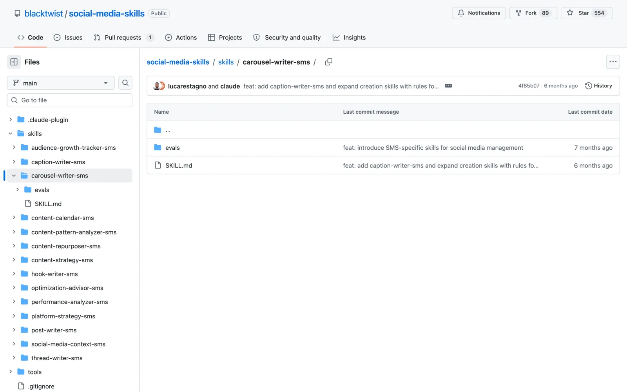The height and width of the screenshot is (392, 627).
Task: Open the Insights tab
Action: pos(349,37)
